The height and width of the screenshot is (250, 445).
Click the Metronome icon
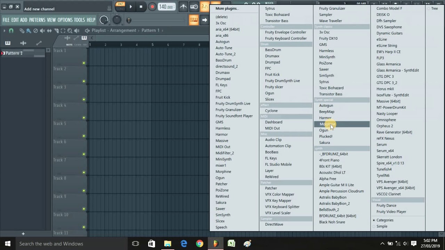tap(183, 7)
